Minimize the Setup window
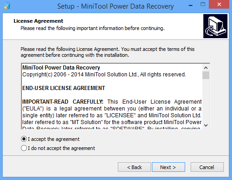This screenshot has width=232, height=180. click(191, 5)
